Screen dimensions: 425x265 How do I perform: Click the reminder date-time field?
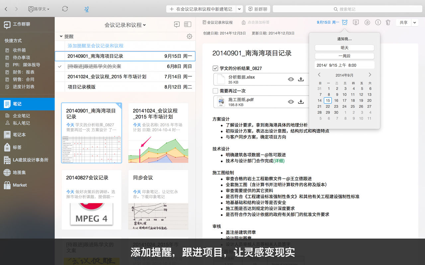click(x=344, y=65)
